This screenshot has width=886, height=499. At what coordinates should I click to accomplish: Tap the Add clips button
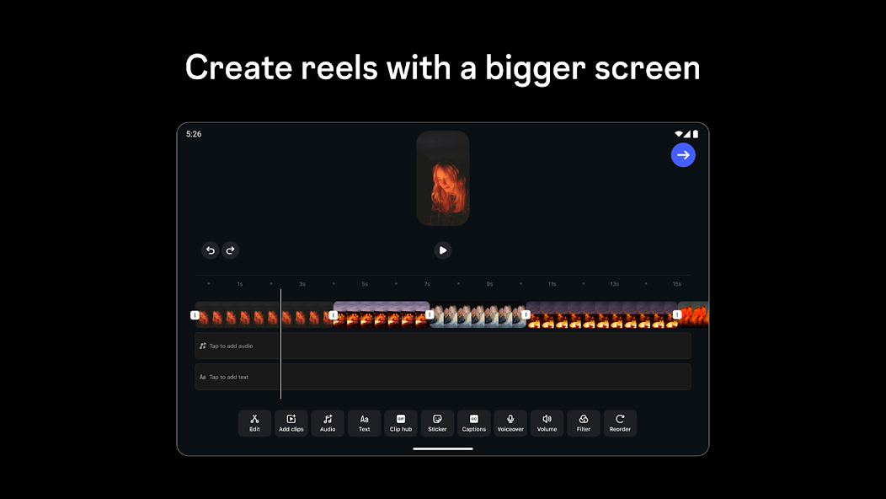tap(291, 423)
